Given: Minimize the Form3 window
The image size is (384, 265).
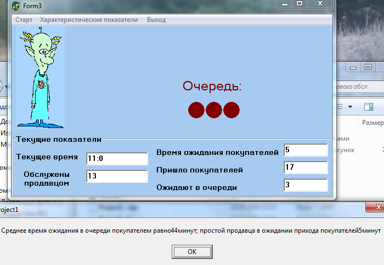Looking at the screenshot, I should point(284,4).
